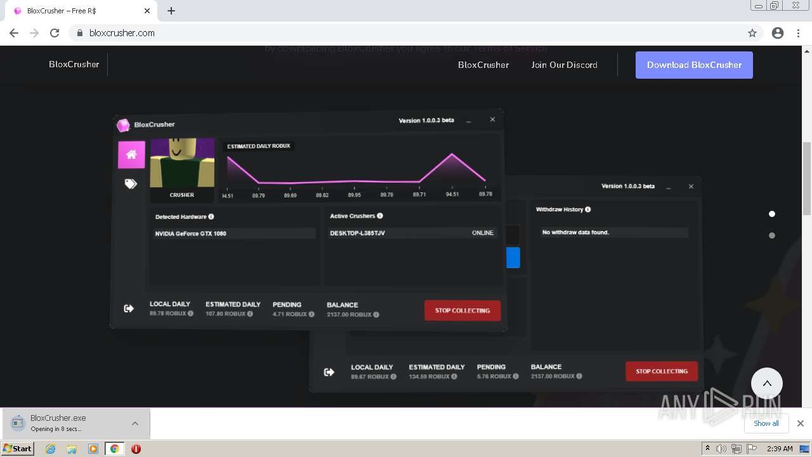Screen dimensions: 812x457
Task: Open the Chrome profile avatar menu
Action: 778,33
